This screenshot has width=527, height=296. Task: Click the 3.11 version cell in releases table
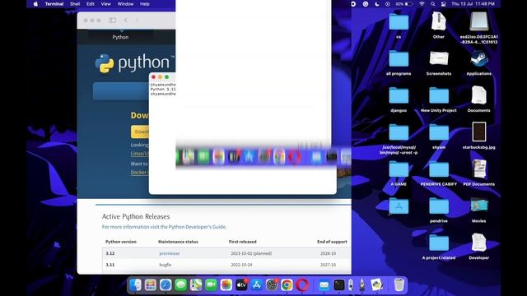tap(110, 265)
